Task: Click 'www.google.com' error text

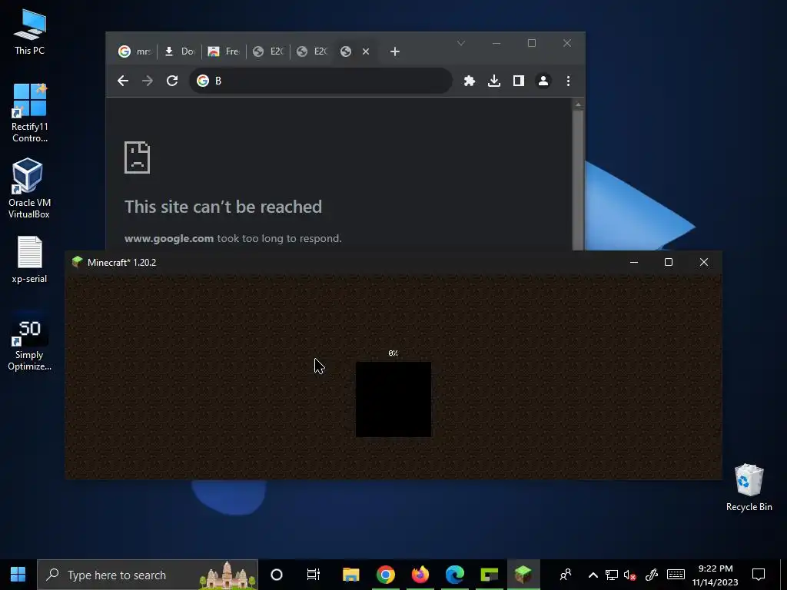Action: [169, 238]
